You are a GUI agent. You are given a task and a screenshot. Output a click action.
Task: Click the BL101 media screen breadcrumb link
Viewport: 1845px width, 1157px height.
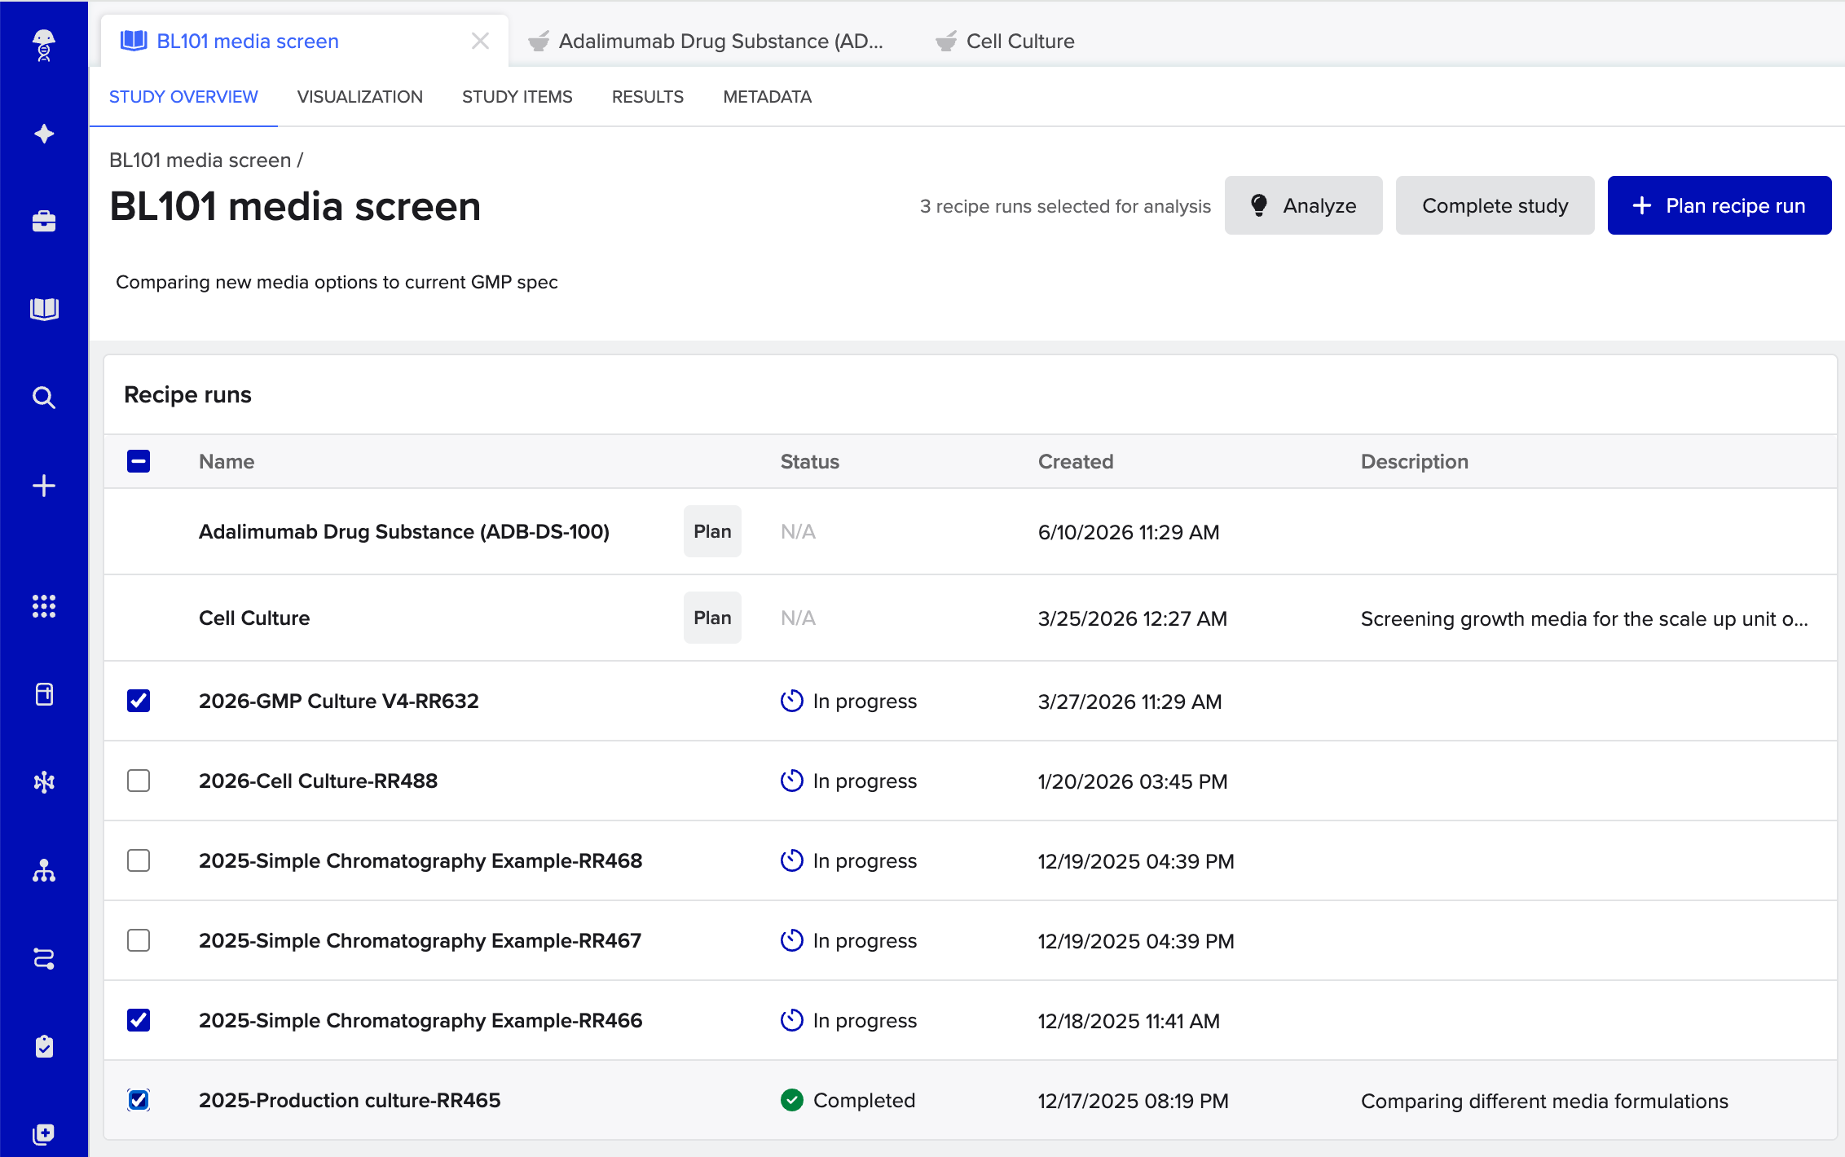pos(200,160)
